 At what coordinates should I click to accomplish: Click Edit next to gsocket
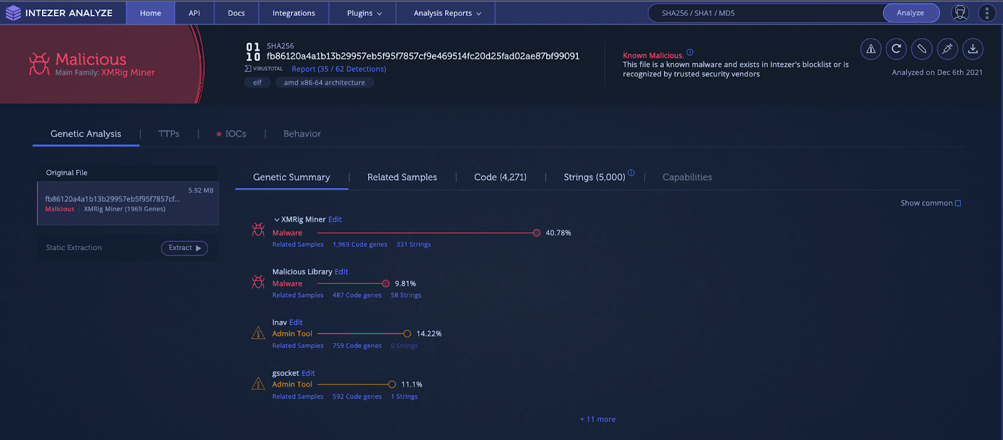click(308, 373)
